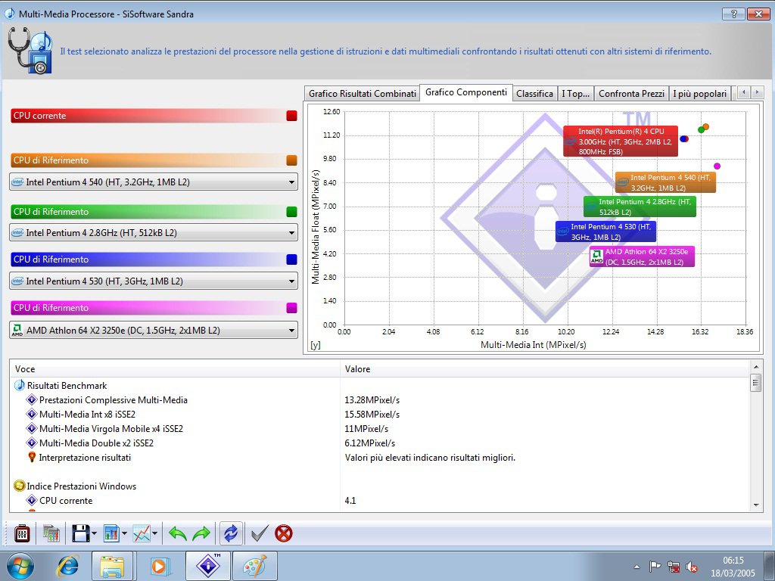Toggle the red CPU corrente square
This screenshot has height=581, width=775.
[291, 116]
